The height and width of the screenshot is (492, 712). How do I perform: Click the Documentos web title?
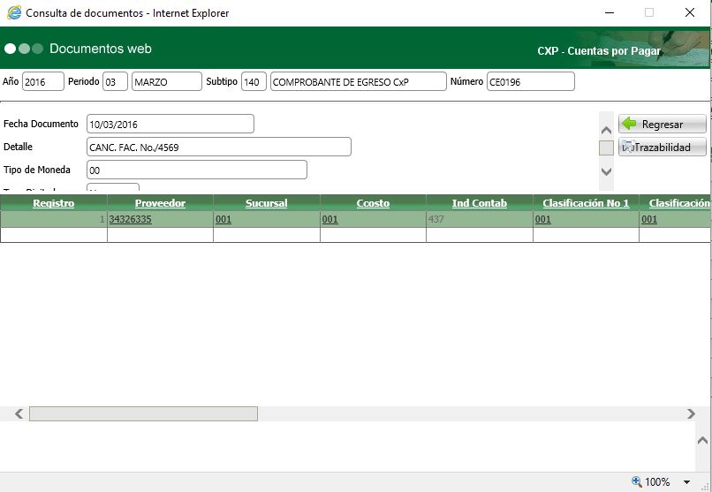coord(101,49)
